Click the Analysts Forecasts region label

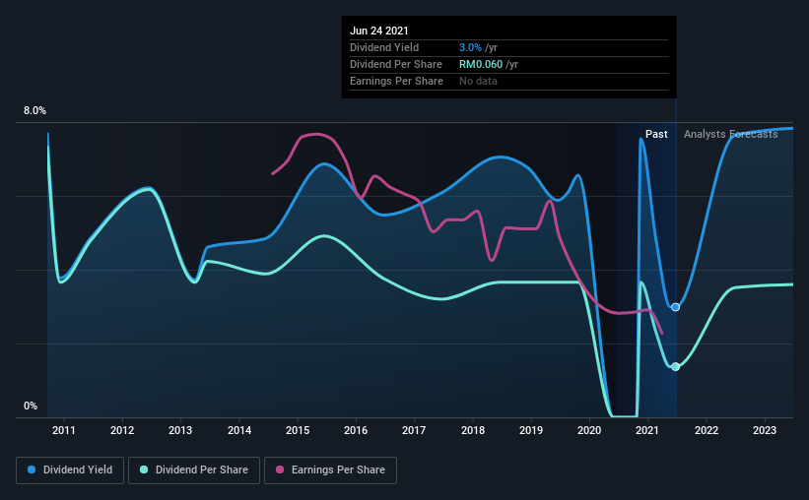[730, 134]
